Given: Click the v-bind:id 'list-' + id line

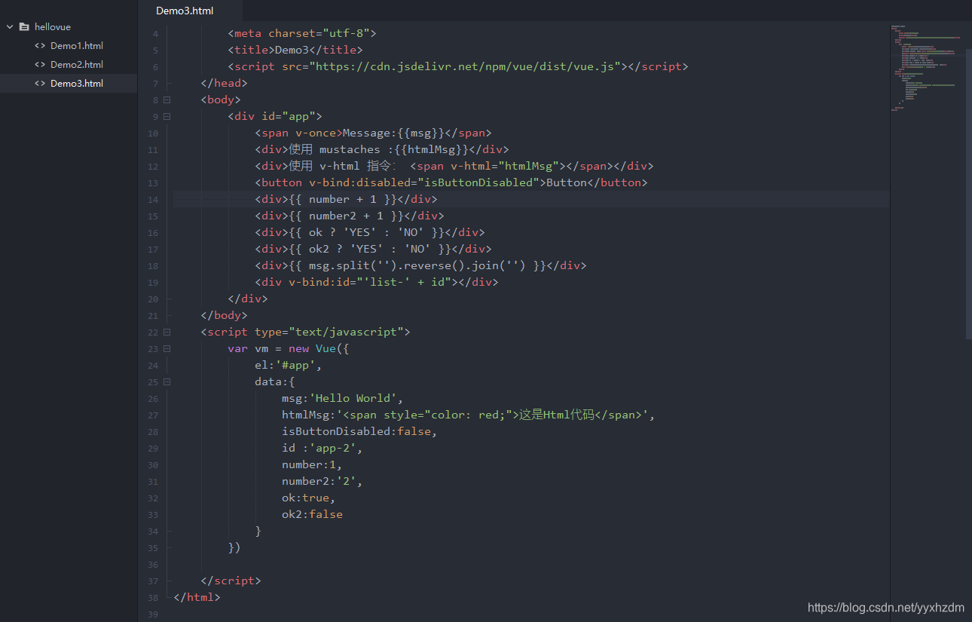Looking at the screenshot, I should click(377, 282).
